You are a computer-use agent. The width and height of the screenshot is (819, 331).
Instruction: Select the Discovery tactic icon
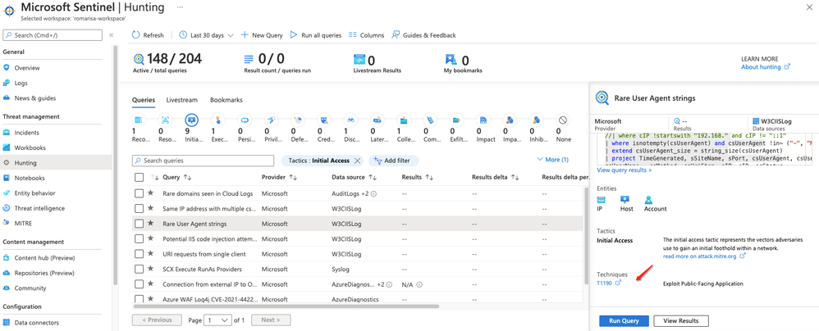(350, 120)
